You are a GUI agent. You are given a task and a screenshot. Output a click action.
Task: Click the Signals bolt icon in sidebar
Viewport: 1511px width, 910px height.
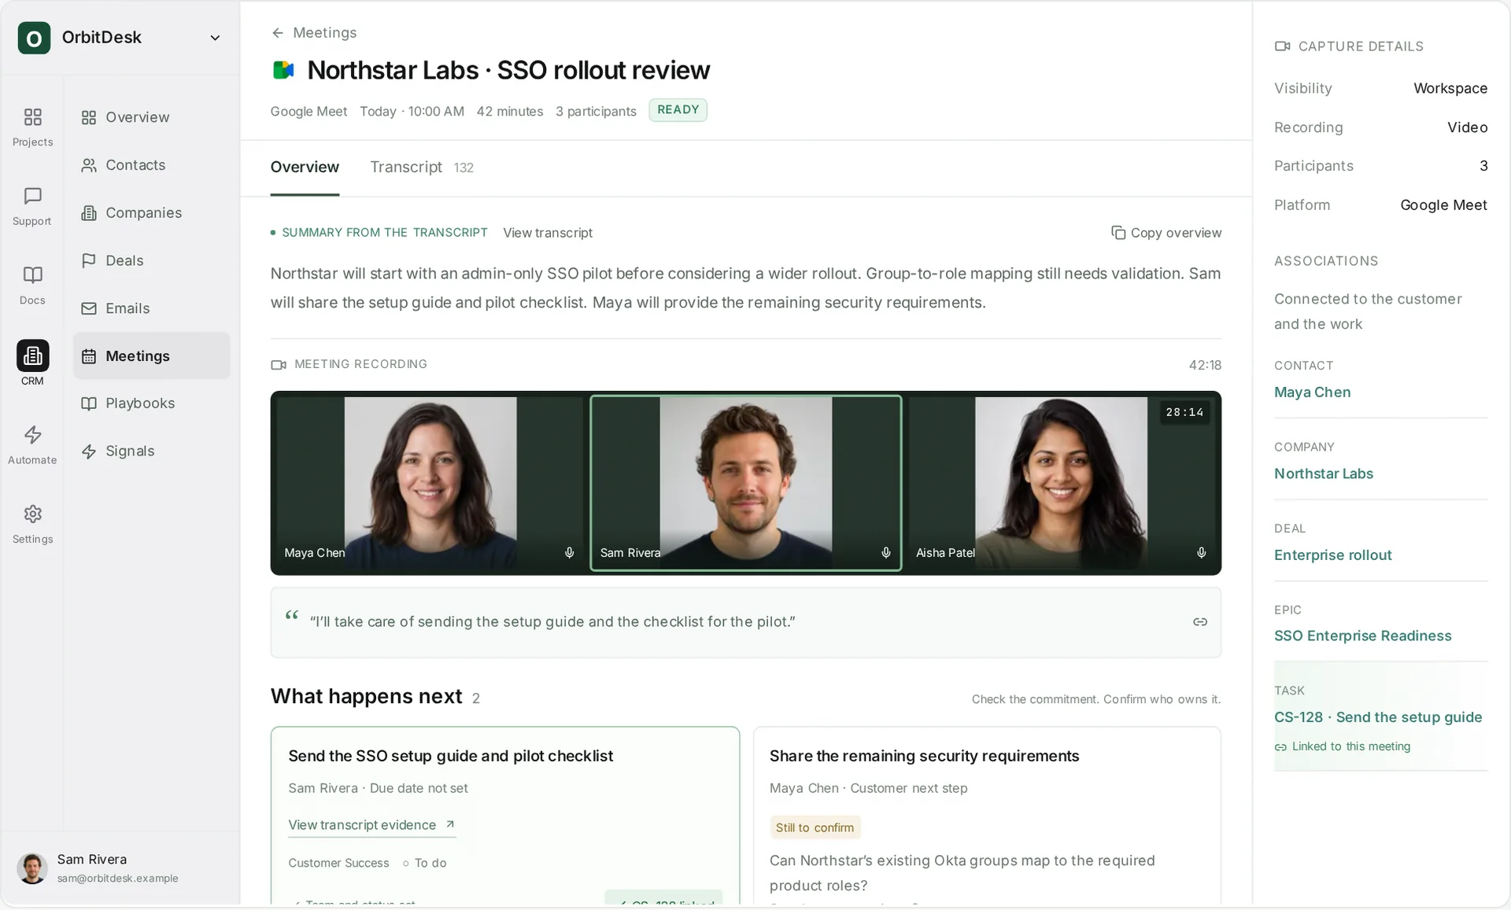[89, 451]
